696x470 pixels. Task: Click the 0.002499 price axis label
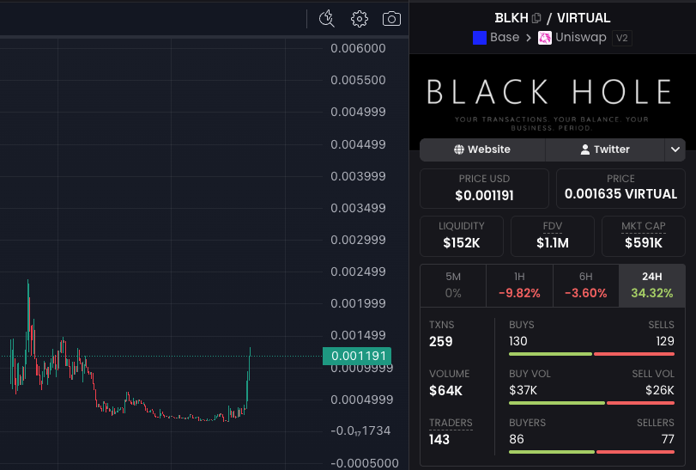point(358,272)
